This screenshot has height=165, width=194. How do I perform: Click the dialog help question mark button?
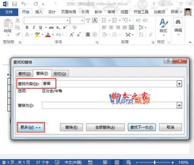click(168, 61)
